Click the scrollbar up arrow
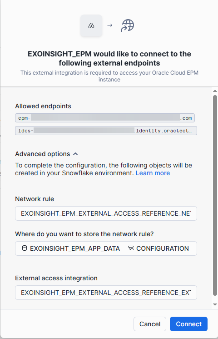Viewport: 218px width, 339px height. pyautogui.click(x=215, y=91)
